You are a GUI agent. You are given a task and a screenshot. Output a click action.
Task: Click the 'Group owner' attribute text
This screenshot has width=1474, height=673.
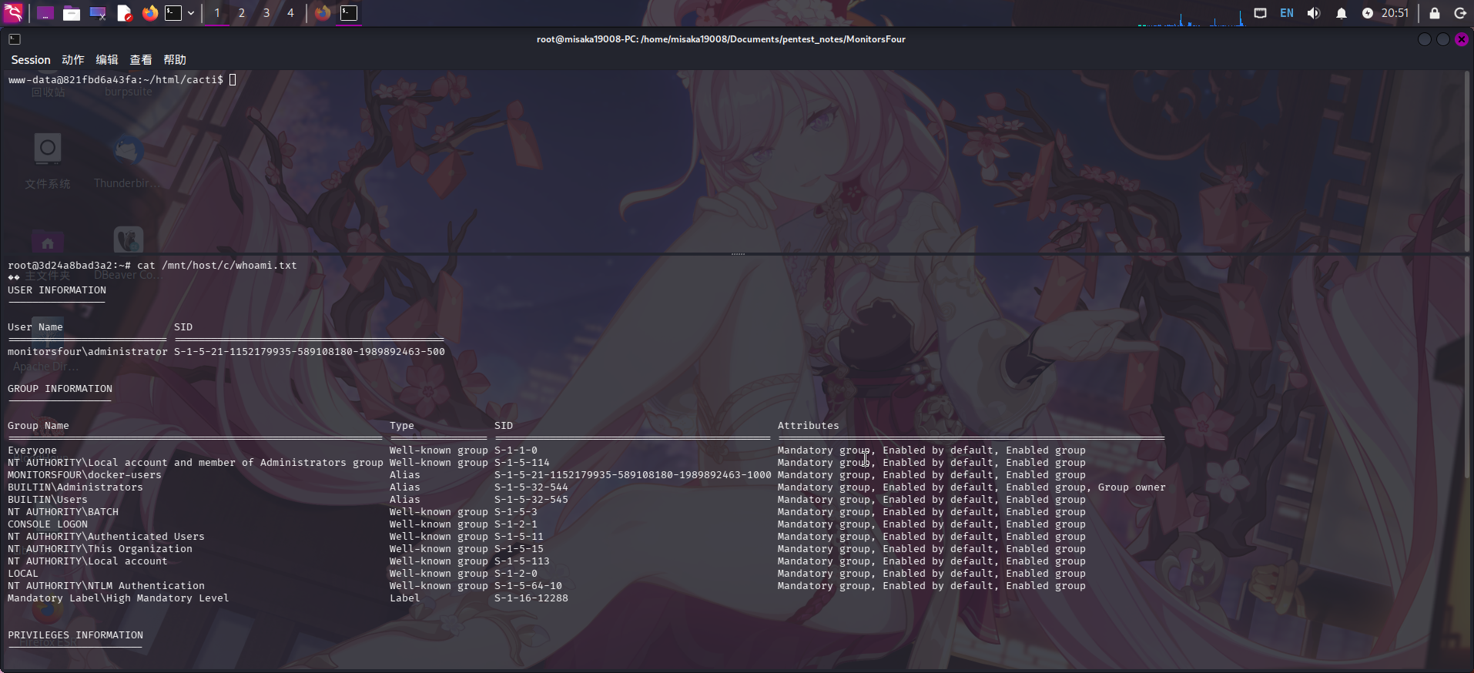coord(1132,487)
